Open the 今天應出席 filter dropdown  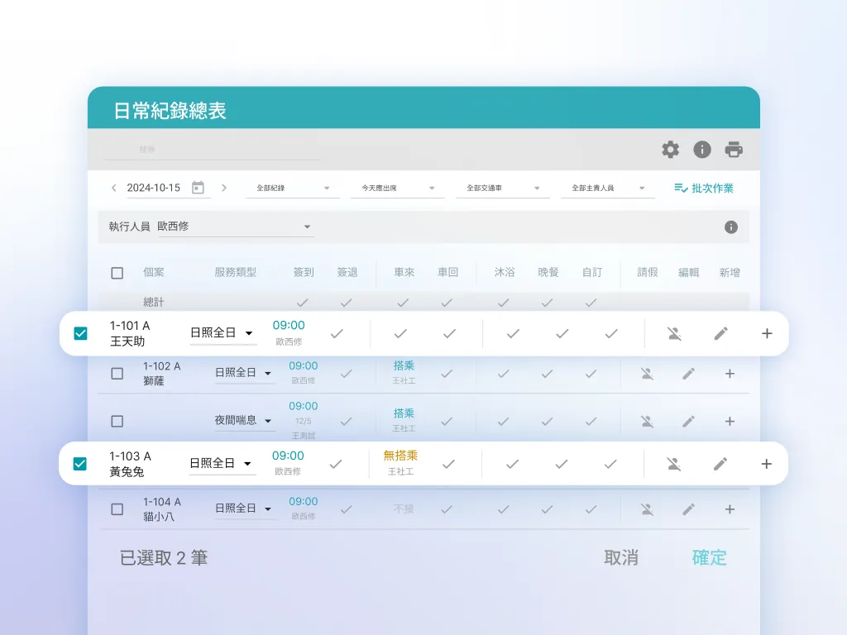point(398,188)
